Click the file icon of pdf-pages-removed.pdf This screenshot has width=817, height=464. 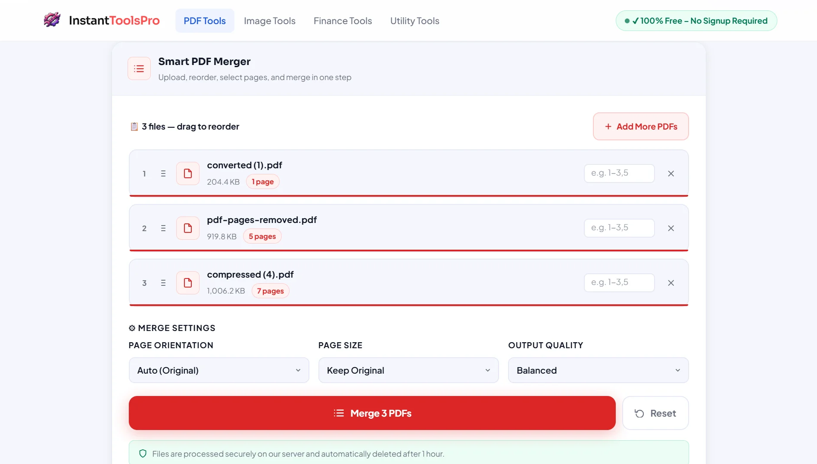[x=188, y=228]
